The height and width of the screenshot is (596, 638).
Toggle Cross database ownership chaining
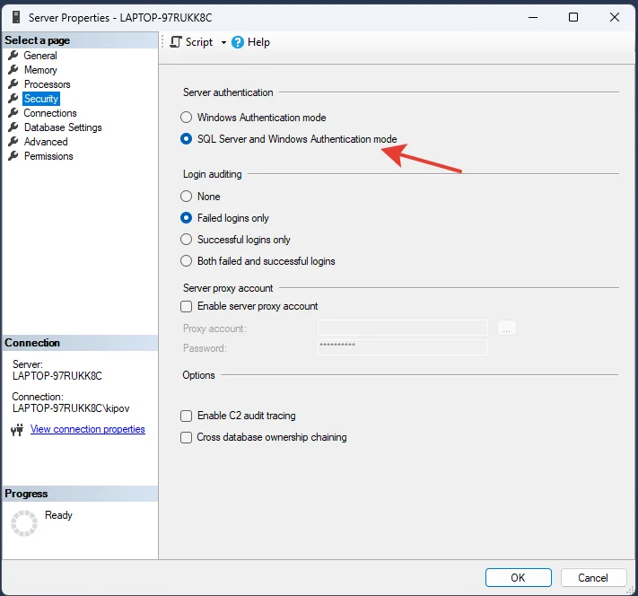click(187, 437)
